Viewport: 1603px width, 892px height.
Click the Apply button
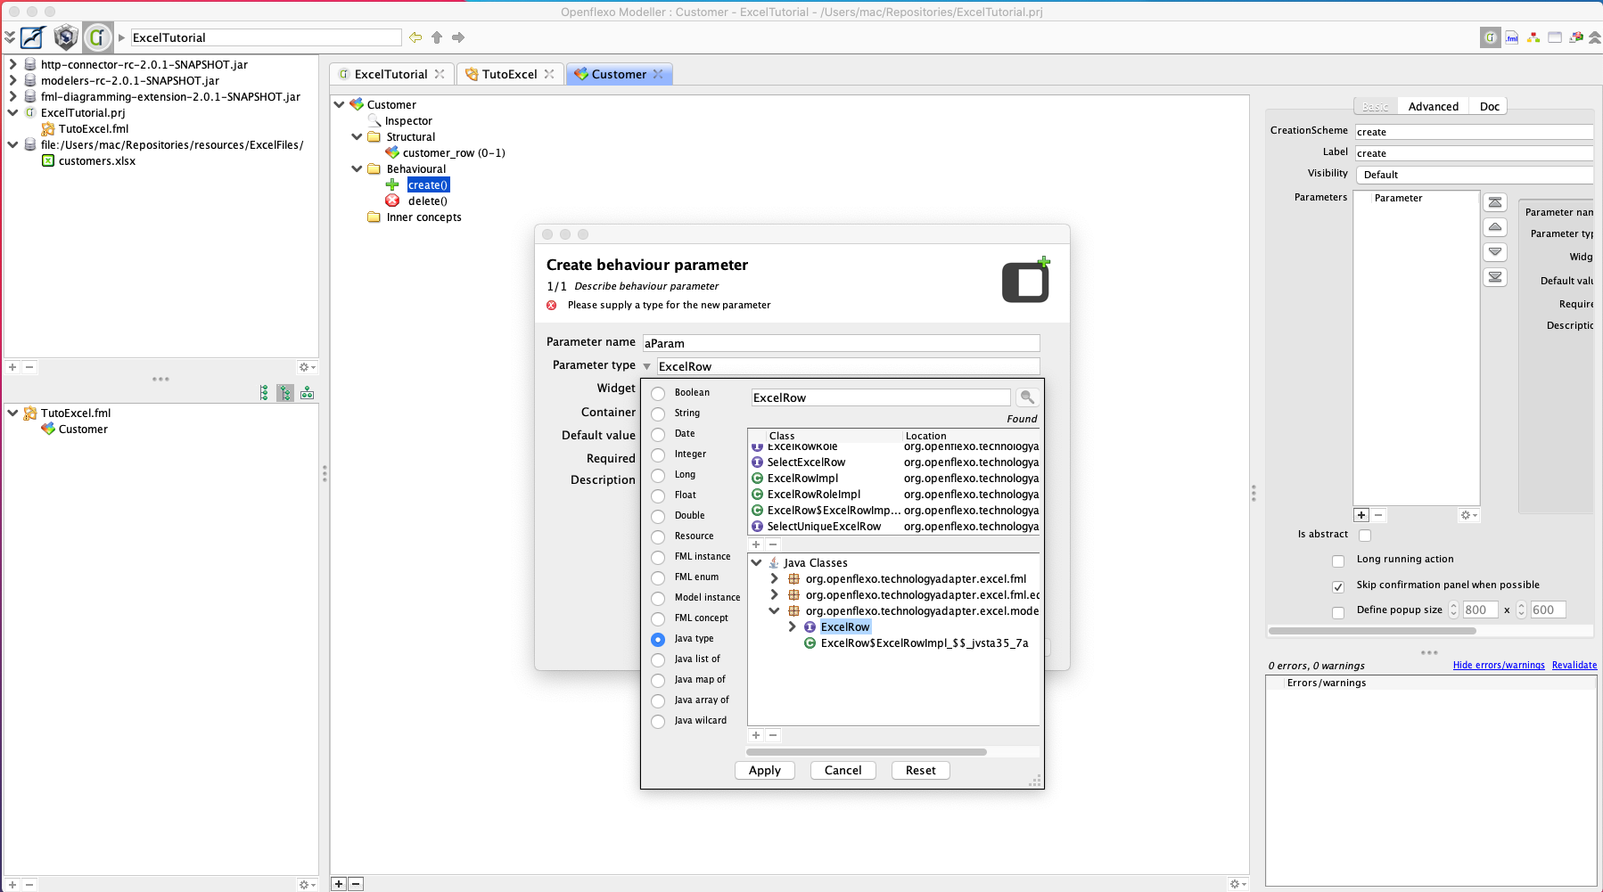(x=765, y=771)
